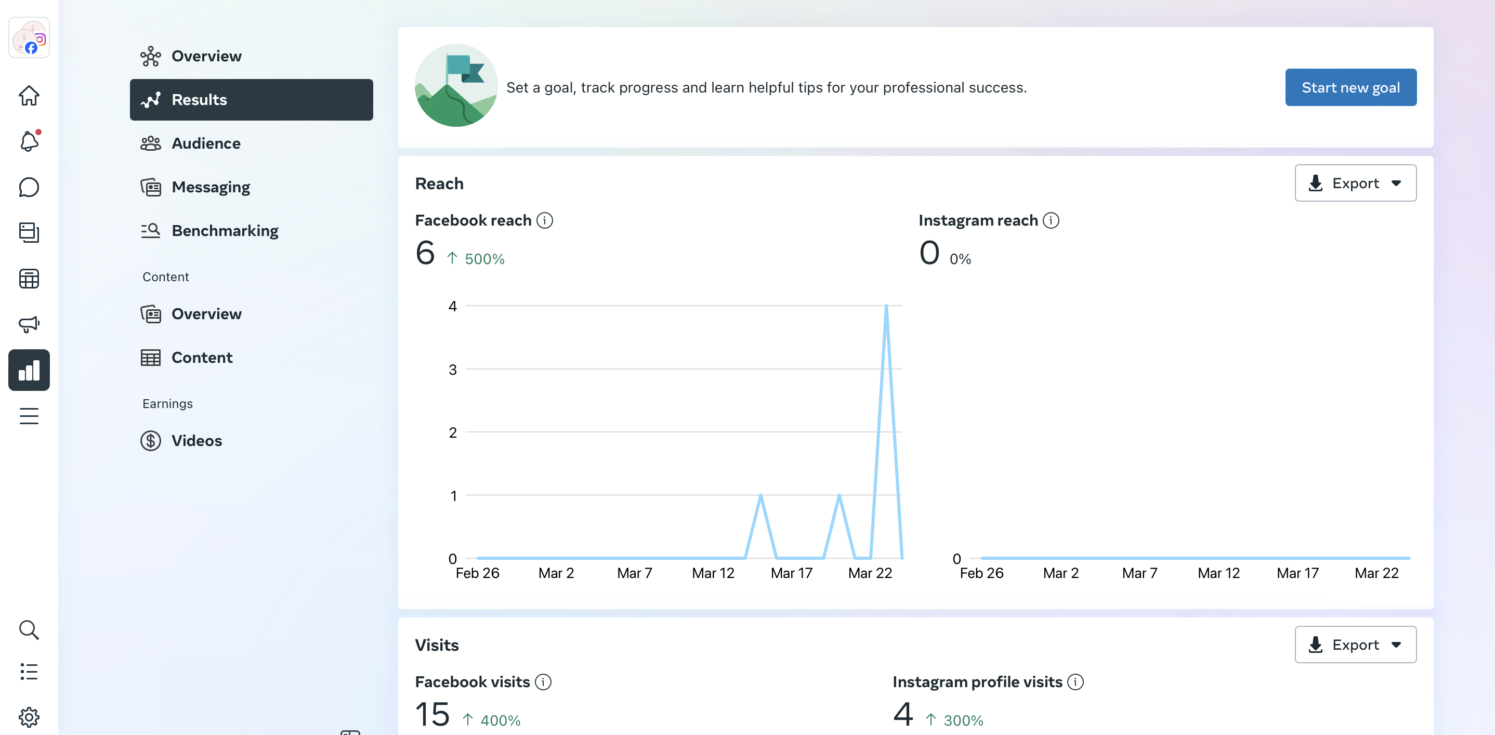Click the Instagram reach info icon

[x=1051, y=220]
